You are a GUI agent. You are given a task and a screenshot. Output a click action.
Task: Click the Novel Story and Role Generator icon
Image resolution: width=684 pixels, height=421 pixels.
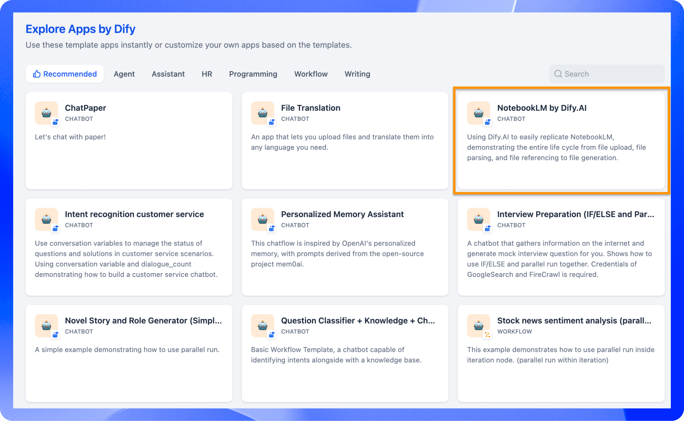point(46,326)
